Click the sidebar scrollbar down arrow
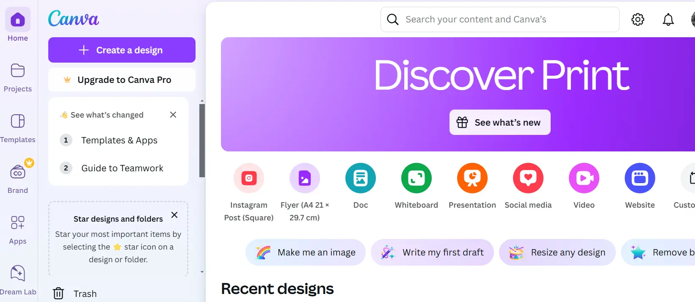Image resolution: width=695 pixels, height=302 pixels. click(202, 272)
